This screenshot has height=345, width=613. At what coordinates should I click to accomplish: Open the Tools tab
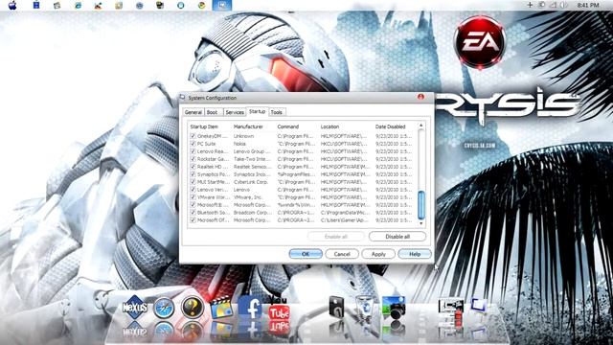[x=277, y=112]
